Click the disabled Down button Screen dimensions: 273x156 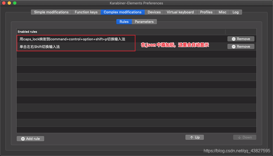click(245, 137)
